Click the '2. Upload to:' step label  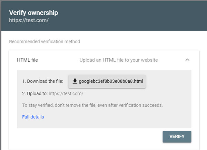35,93
